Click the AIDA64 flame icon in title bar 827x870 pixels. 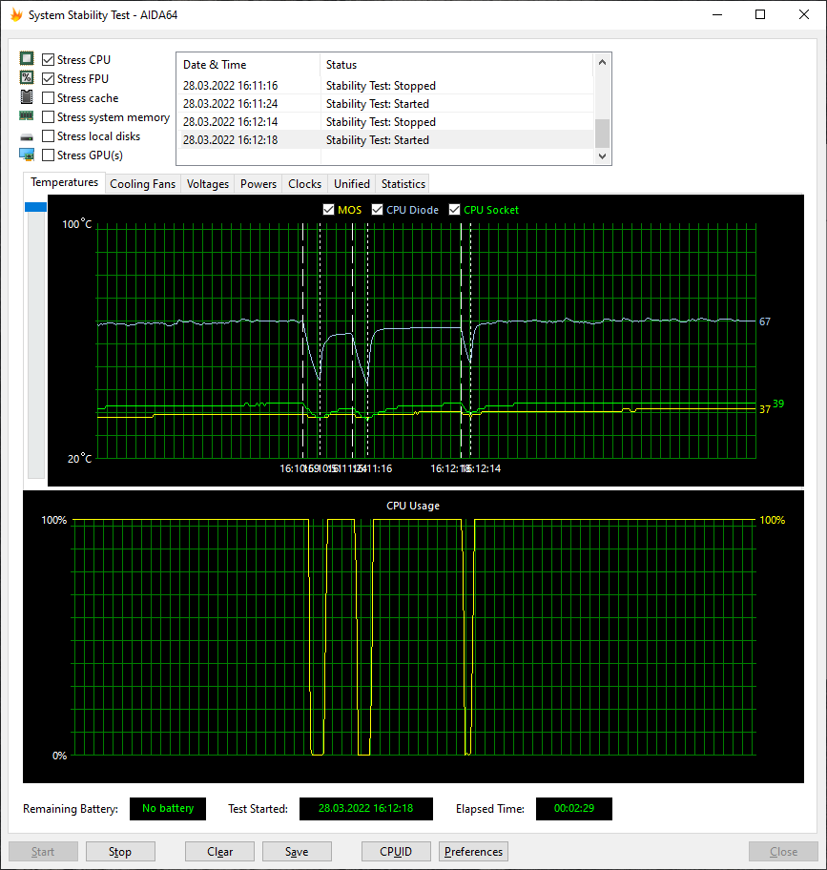(16, 15)
